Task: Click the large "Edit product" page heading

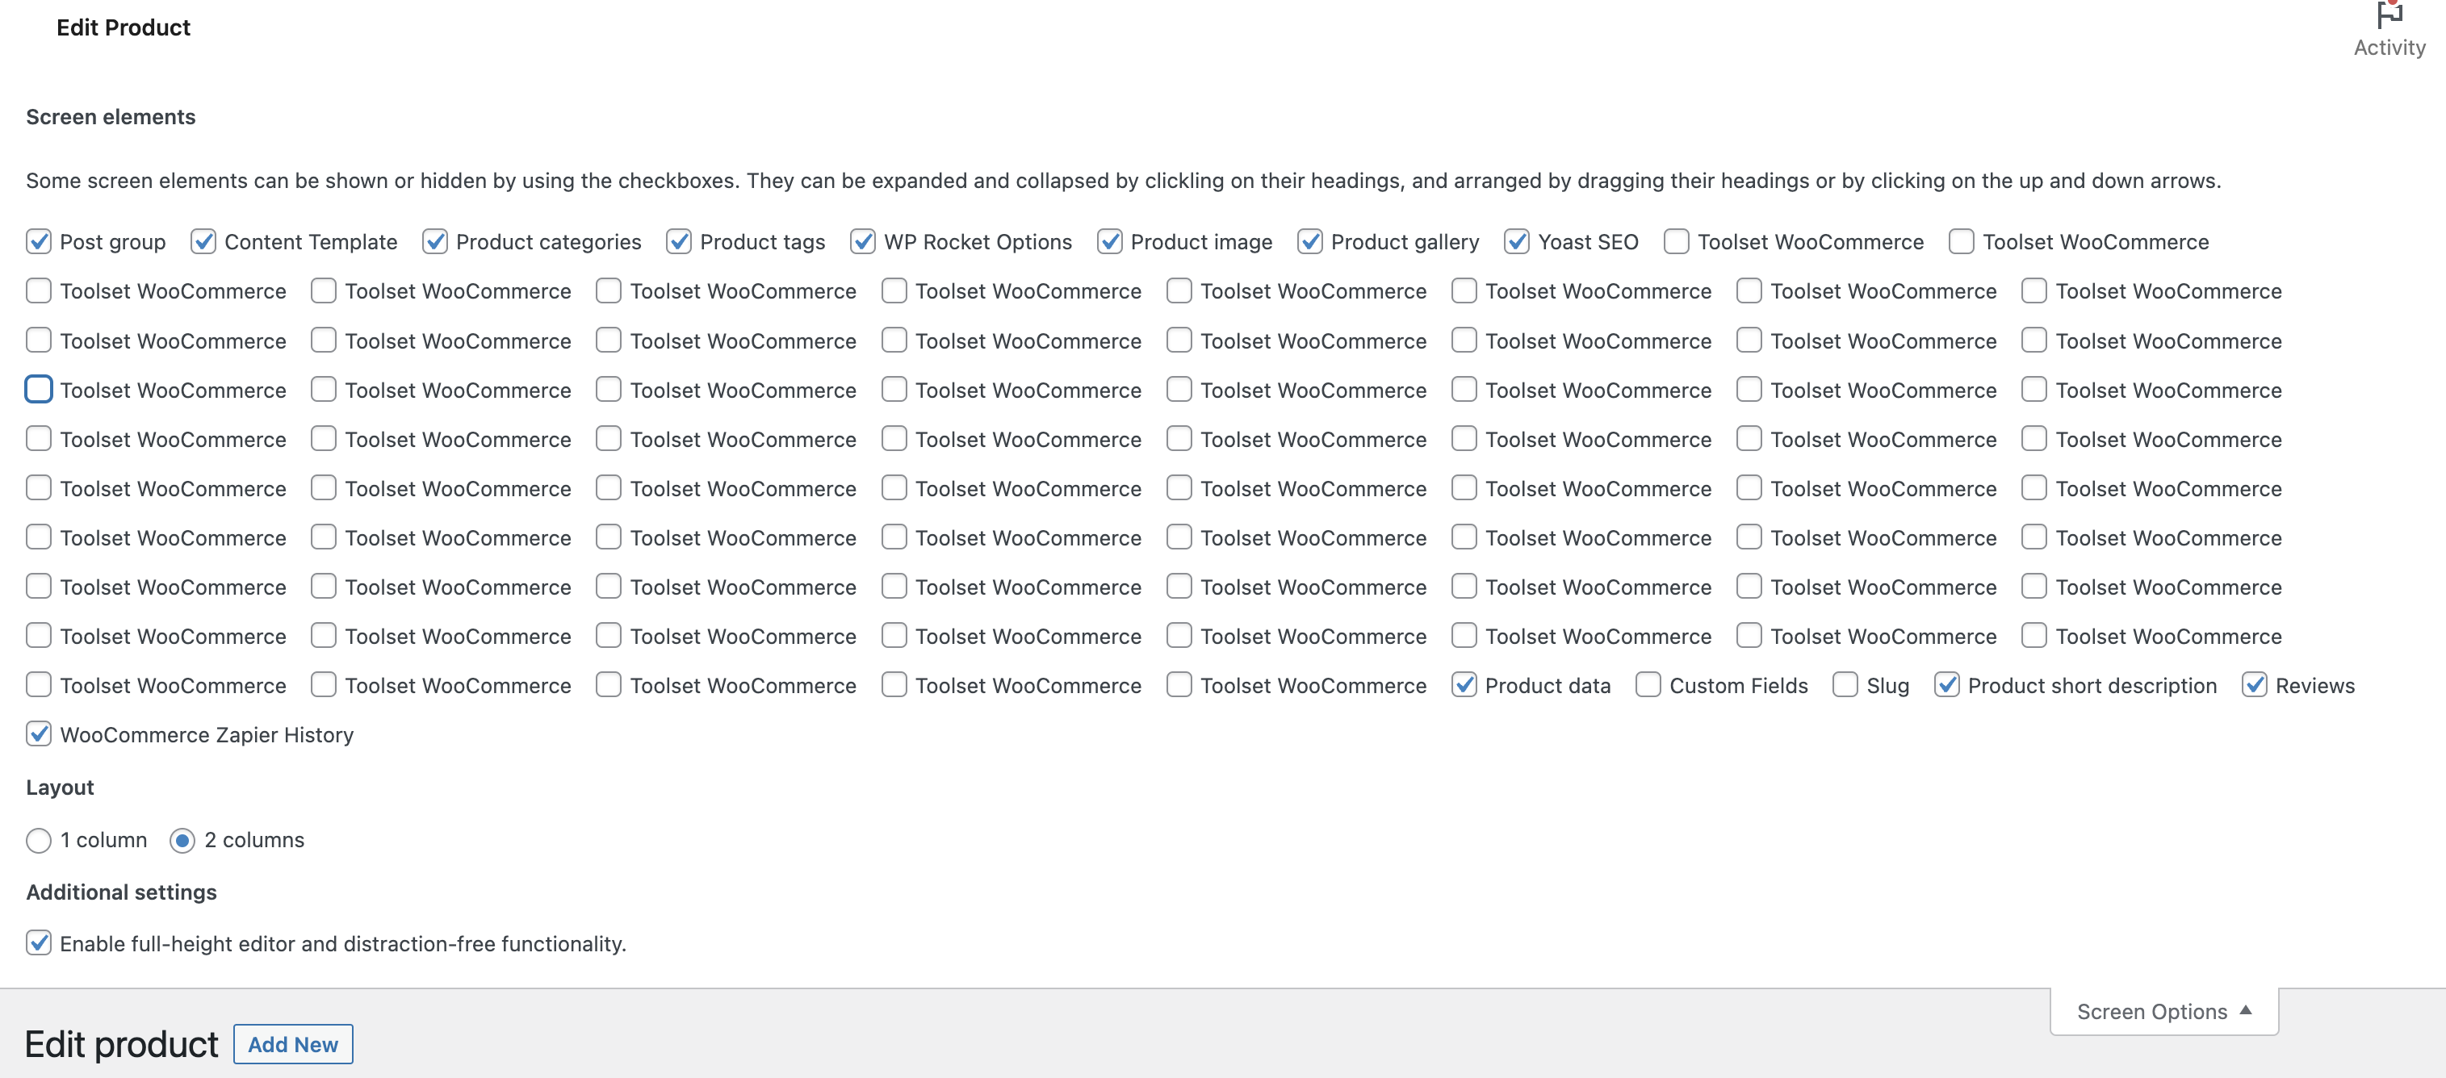Action: [x=122, y=1044]
